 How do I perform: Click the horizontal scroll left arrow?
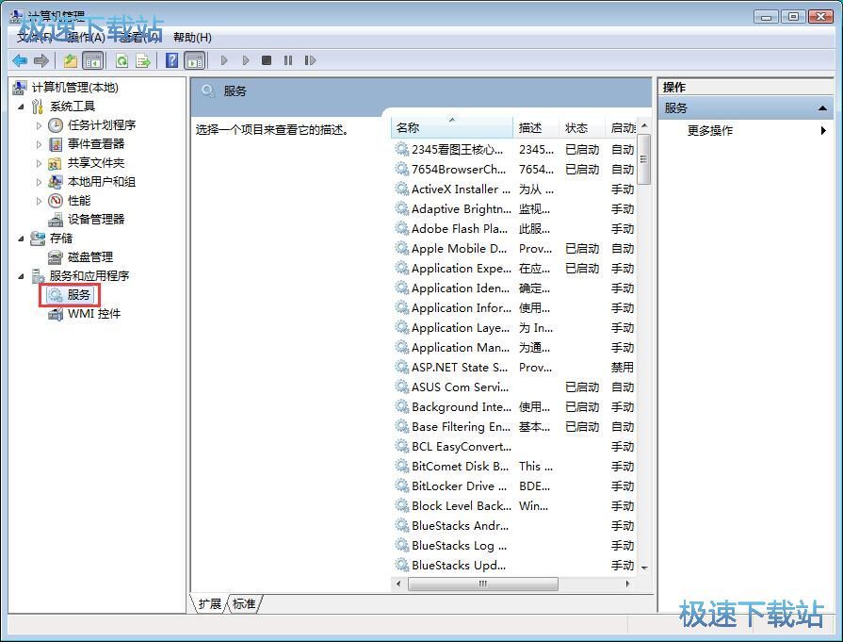(398, 584)
